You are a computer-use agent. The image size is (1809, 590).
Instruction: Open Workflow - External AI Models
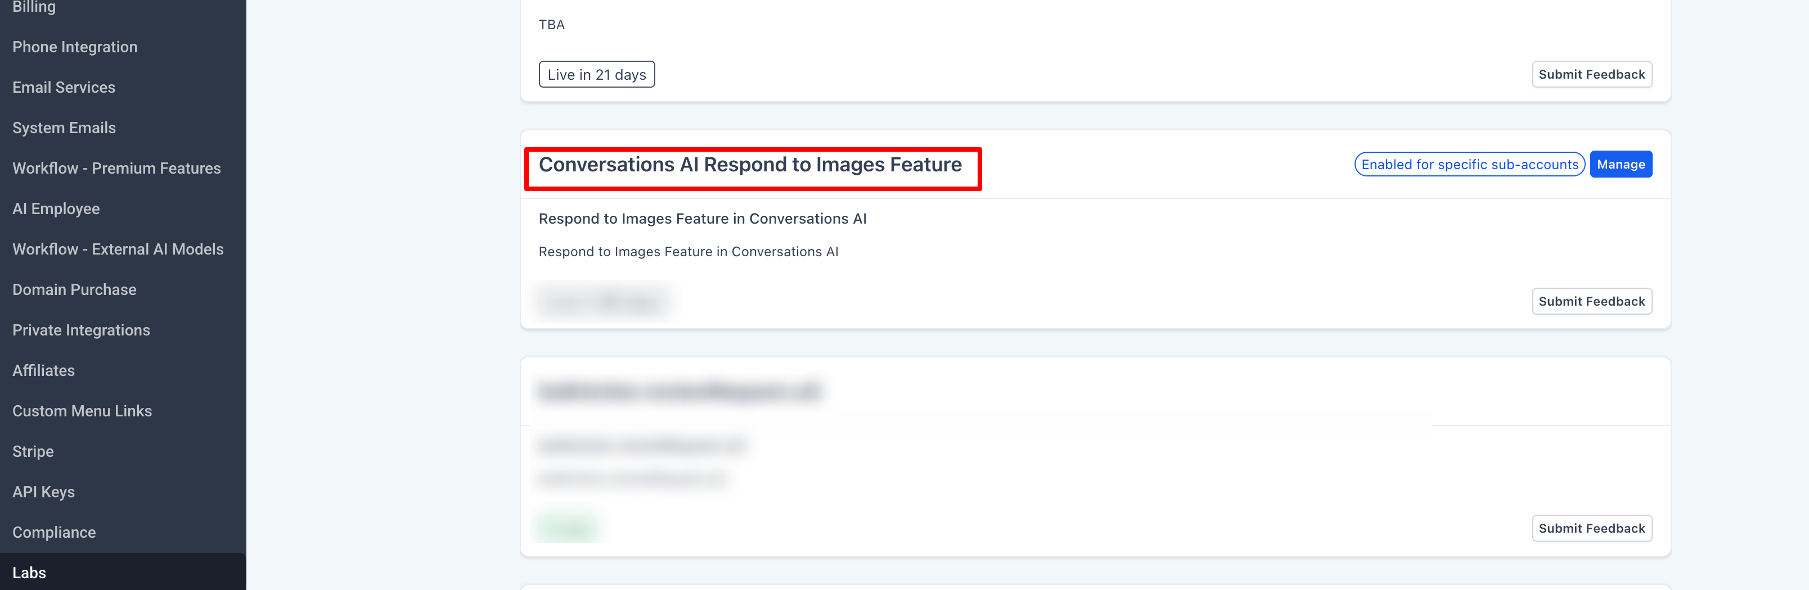tap(117, 249)
